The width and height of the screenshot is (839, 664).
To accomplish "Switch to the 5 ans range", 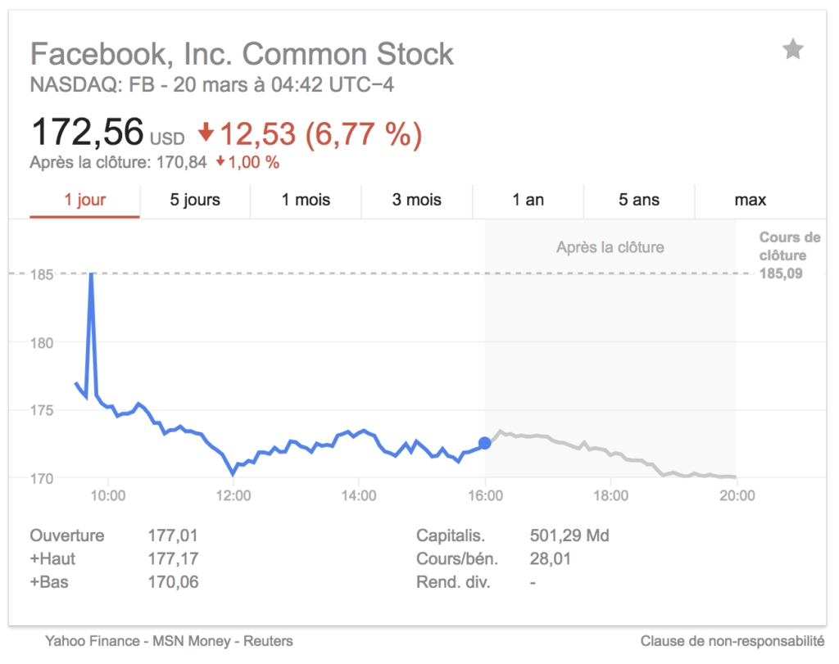I will pos(639,201).
